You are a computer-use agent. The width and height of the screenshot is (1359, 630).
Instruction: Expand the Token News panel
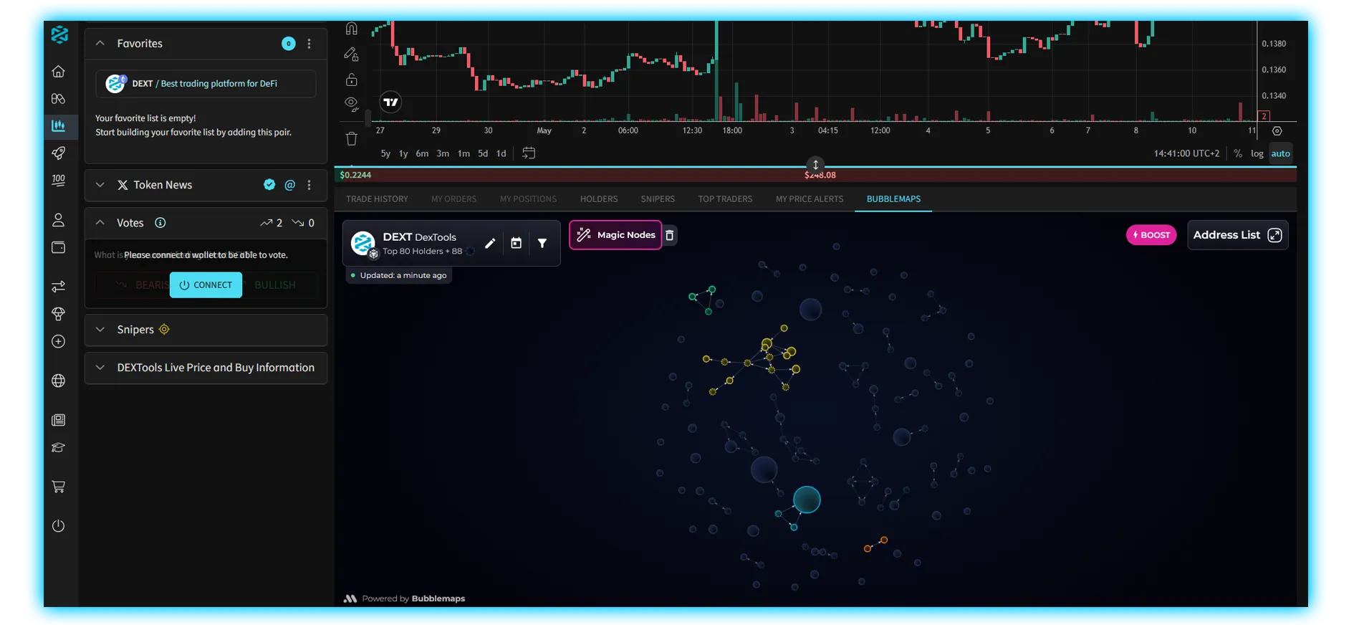100,185
